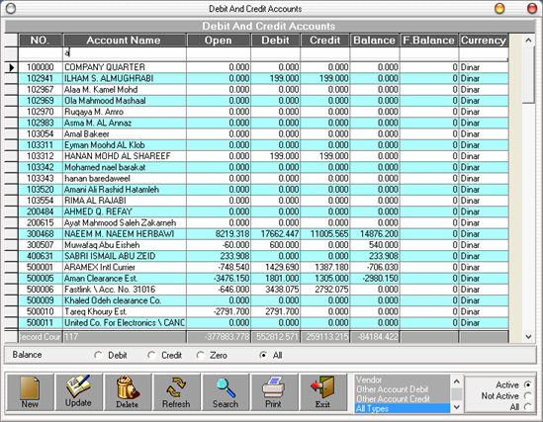Choose the All status radio button
The width and height of the screenshot is (543, 422).
(x=528, y=407)
